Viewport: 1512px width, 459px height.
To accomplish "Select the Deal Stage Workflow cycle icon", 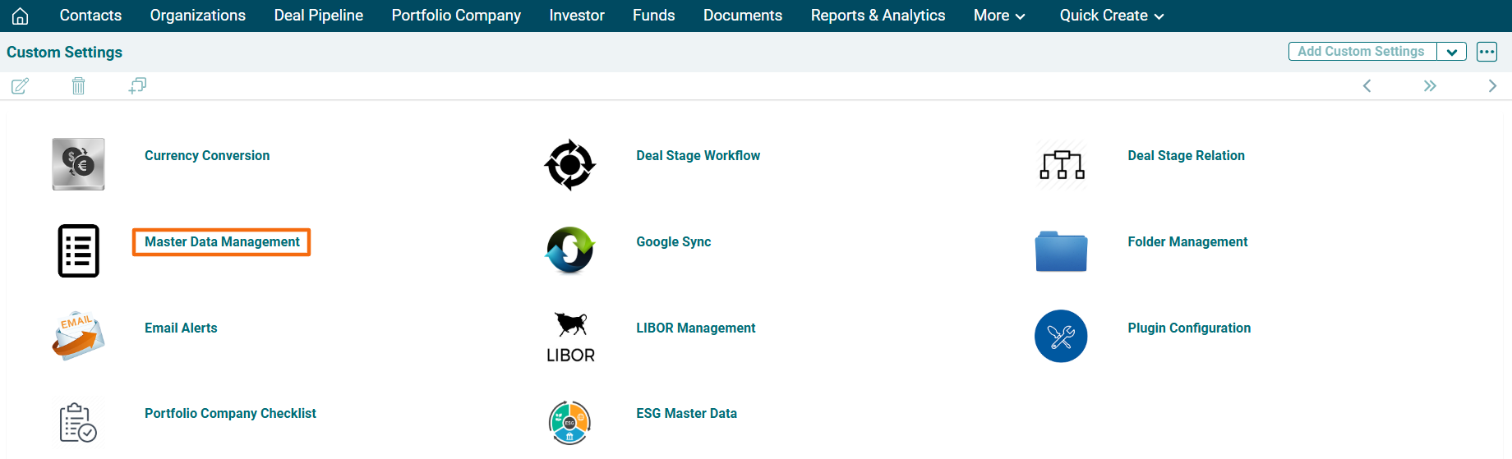I will tap(569, 164).
